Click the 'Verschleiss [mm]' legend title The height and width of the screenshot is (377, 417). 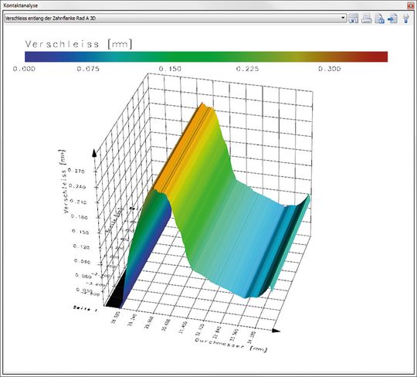pos(79,44)
